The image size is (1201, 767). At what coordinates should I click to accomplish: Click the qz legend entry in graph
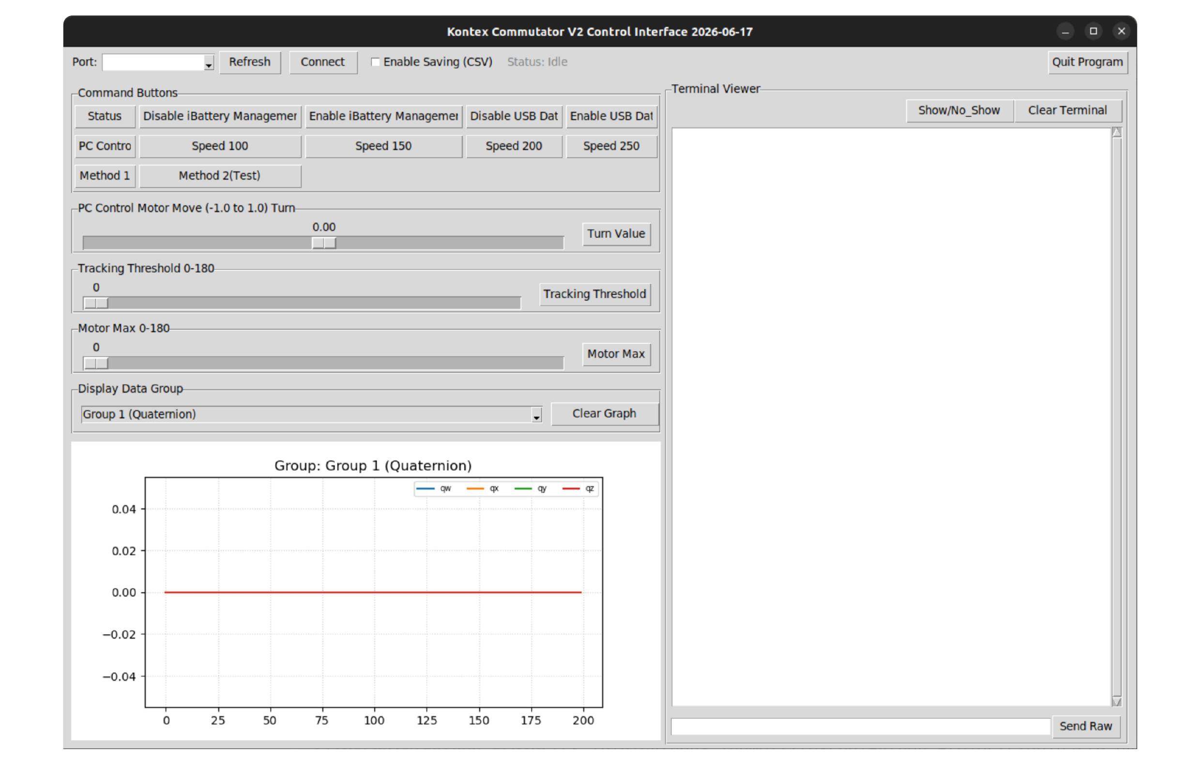click(x=578, y=489)
